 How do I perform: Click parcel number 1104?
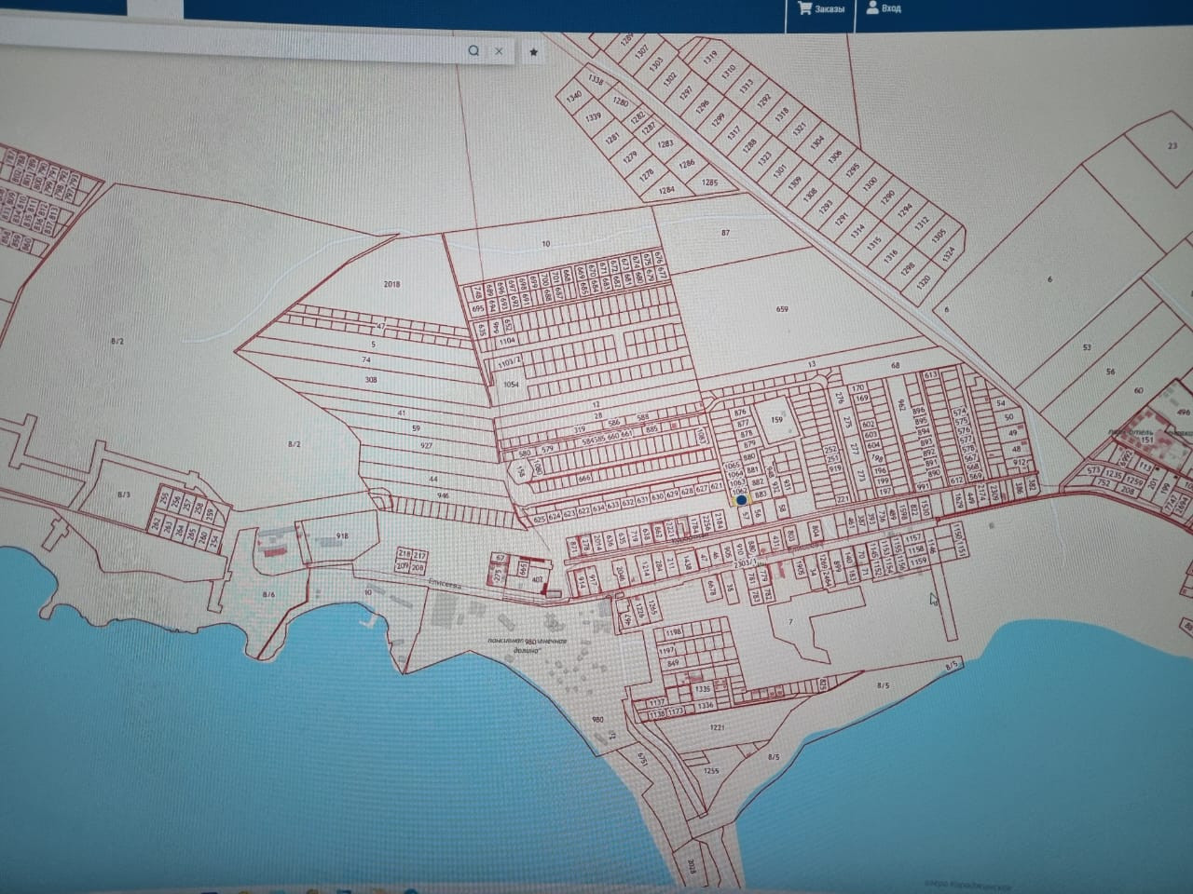pyautogui.click(x=508, y=343)
